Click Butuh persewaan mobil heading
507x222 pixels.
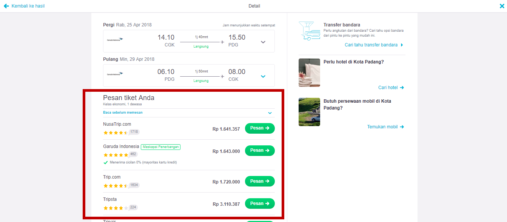pos(357,105)
